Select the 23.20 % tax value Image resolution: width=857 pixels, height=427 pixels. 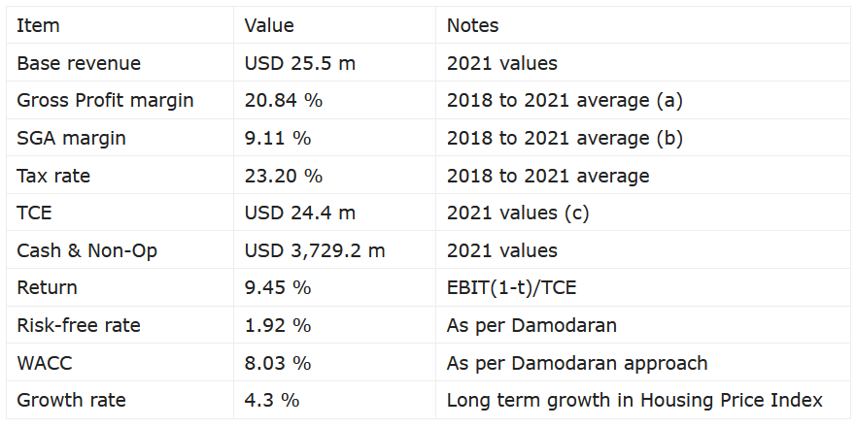(x=284, y=176)
